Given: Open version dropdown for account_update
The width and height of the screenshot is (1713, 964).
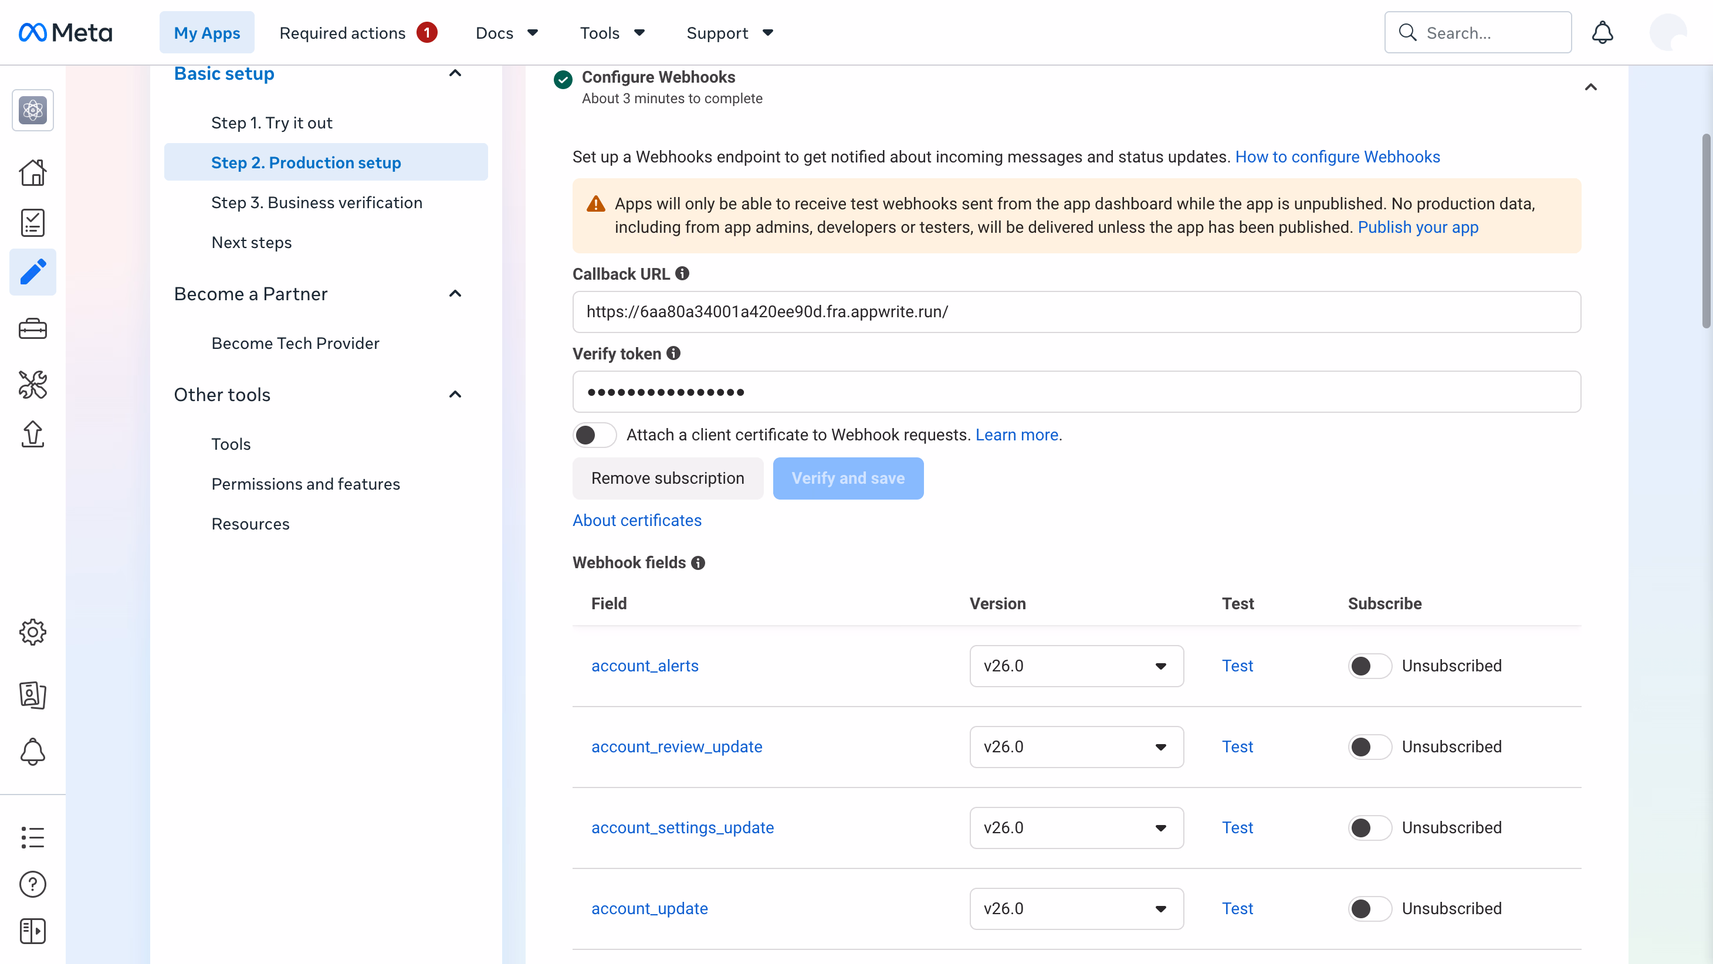Looking at the screenshot, I should 1076,909.
